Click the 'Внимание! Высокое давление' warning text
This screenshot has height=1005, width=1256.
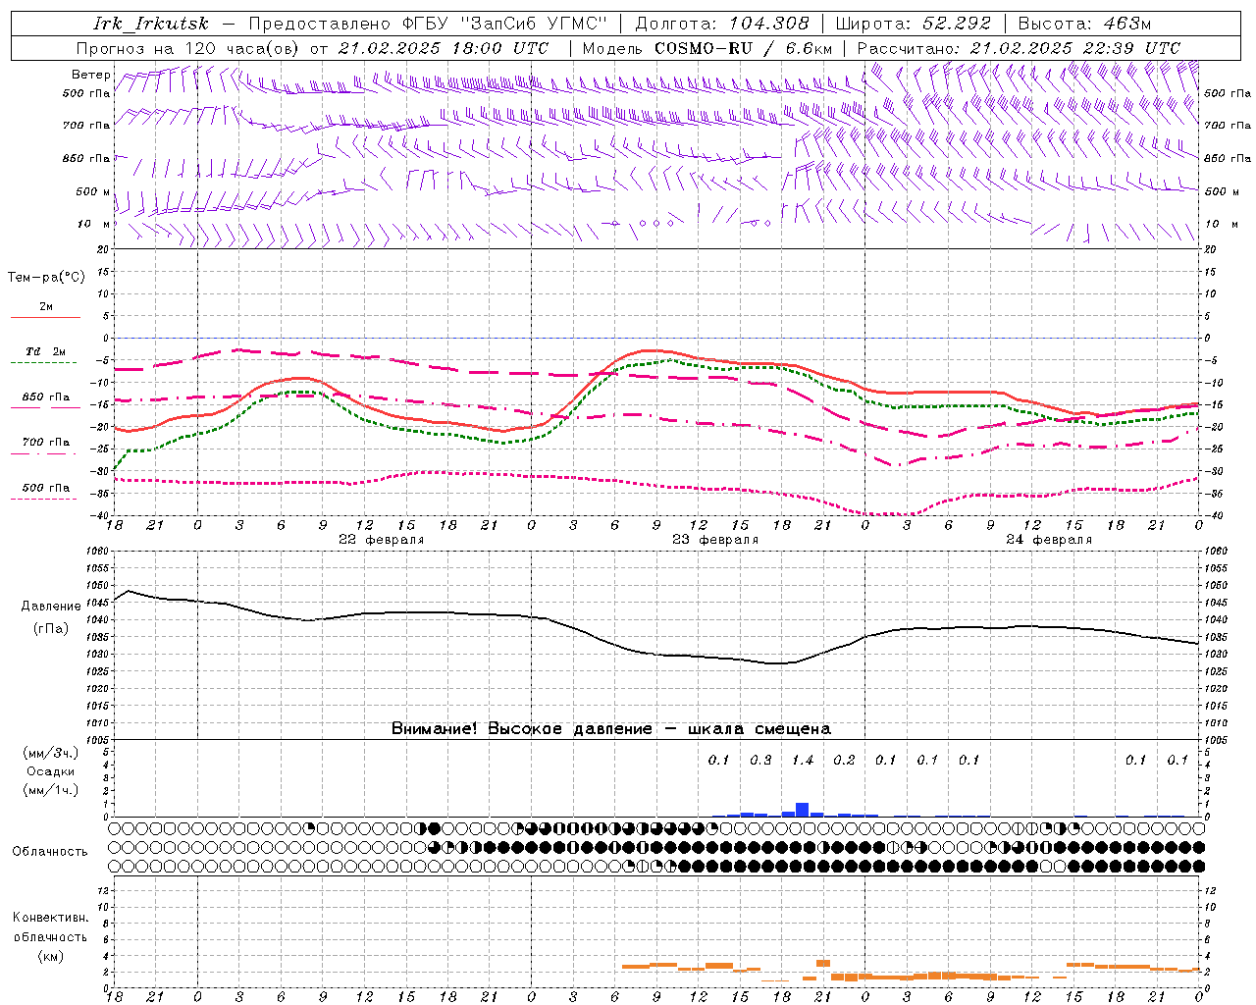(521, 729)
